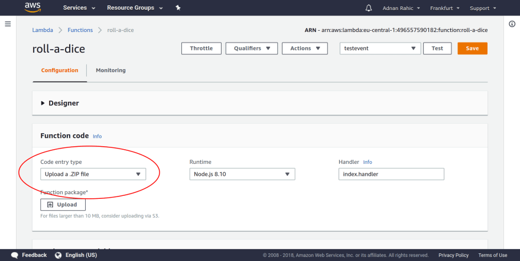Open the Actions dropdown

(x=305, y=48)
